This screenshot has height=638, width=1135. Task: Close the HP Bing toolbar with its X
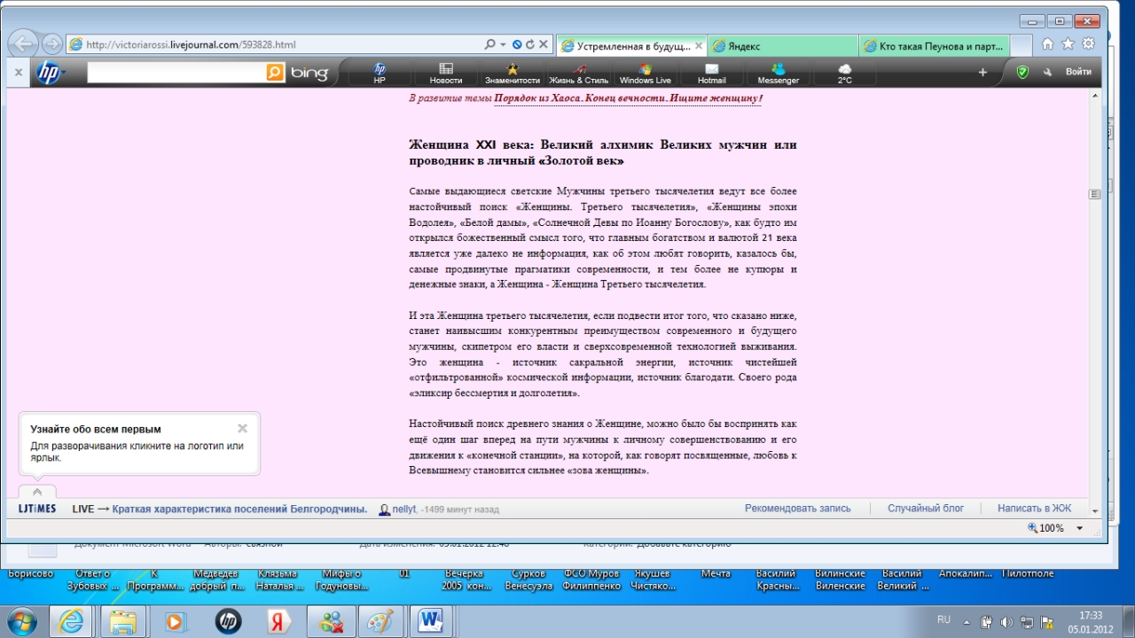pyautogui.click(x=19, y=72)
